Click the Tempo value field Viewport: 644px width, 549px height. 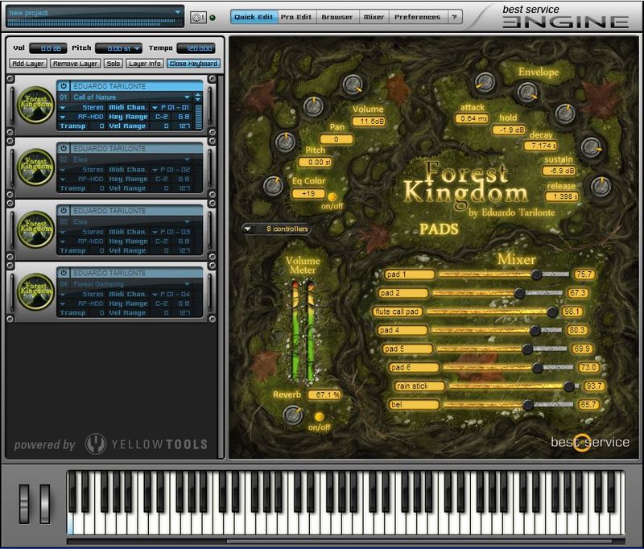click(x=196, y=49)
